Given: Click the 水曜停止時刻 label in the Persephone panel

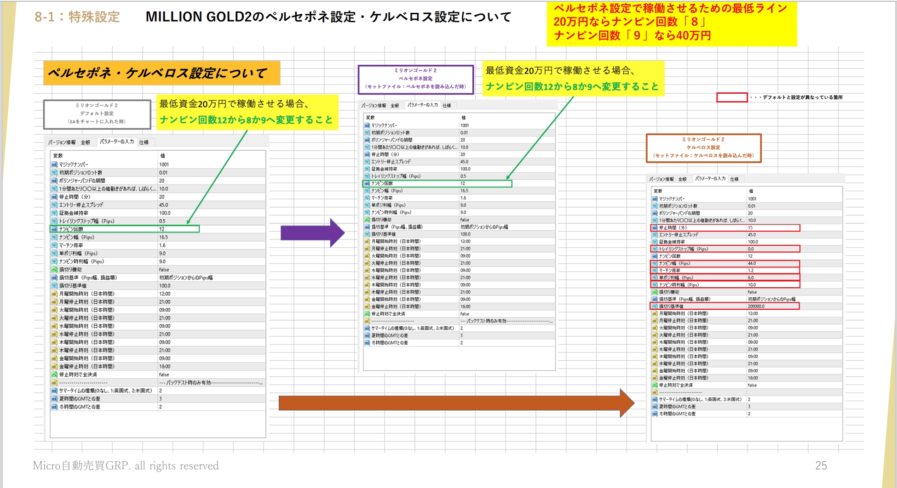Looking at the screenshot, I should tap(396, 278).
